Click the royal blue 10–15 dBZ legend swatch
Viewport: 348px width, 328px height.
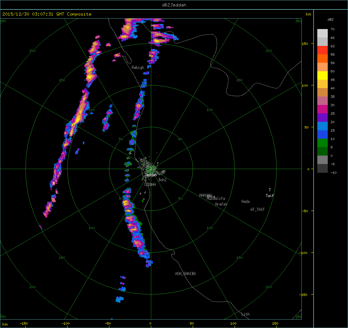point(322,135)
